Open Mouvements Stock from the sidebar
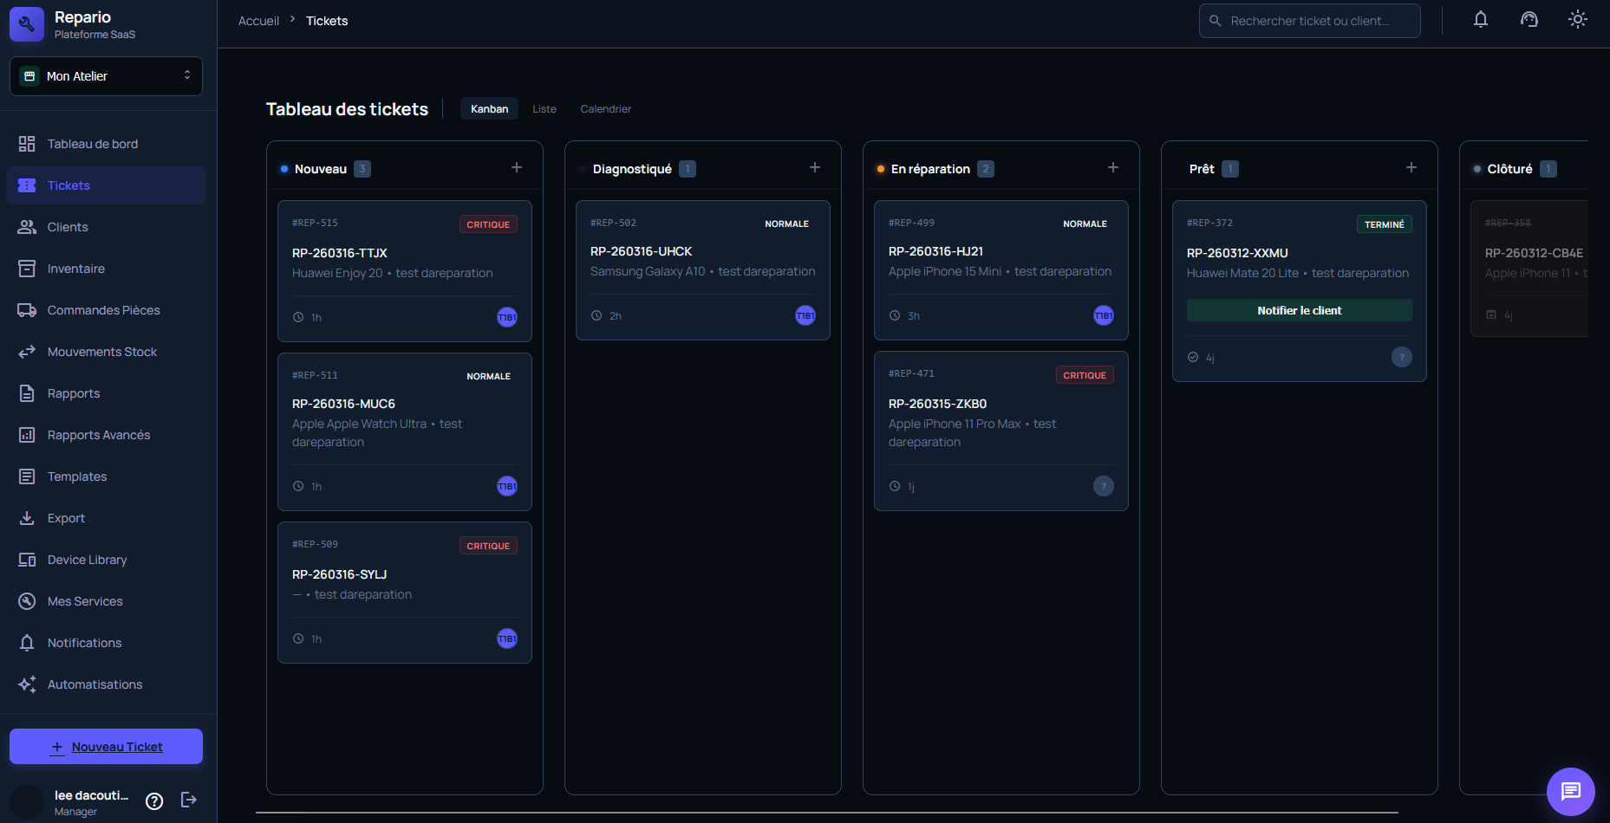 click(x=101, y=352)
